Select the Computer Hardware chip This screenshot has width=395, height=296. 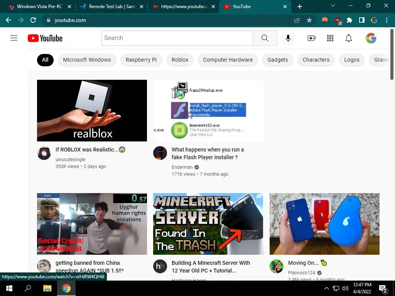pos(228,60)
